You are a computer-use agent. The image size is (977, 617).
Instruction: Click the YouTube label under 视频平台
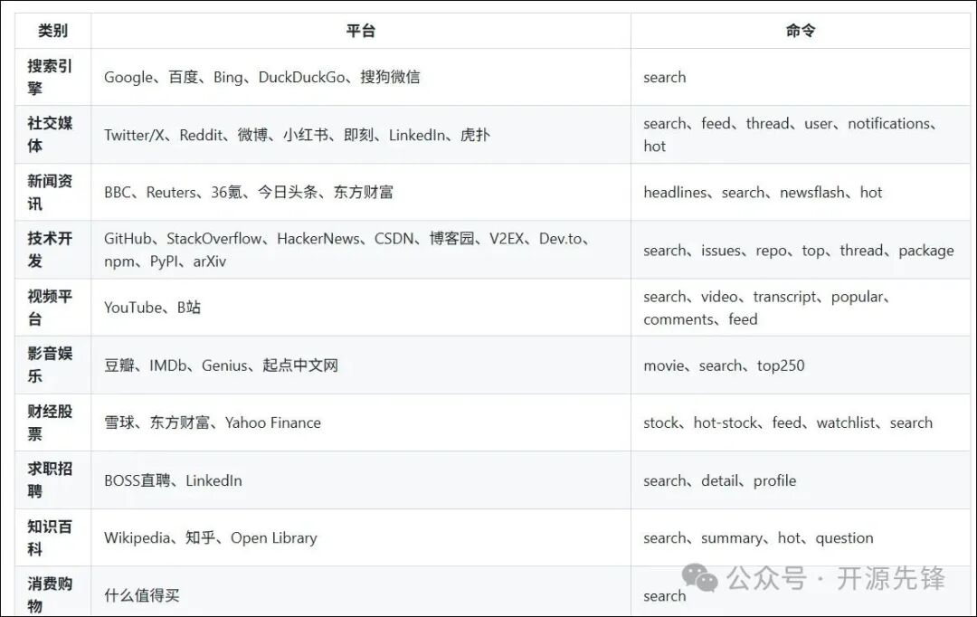(x=133, y=306)
